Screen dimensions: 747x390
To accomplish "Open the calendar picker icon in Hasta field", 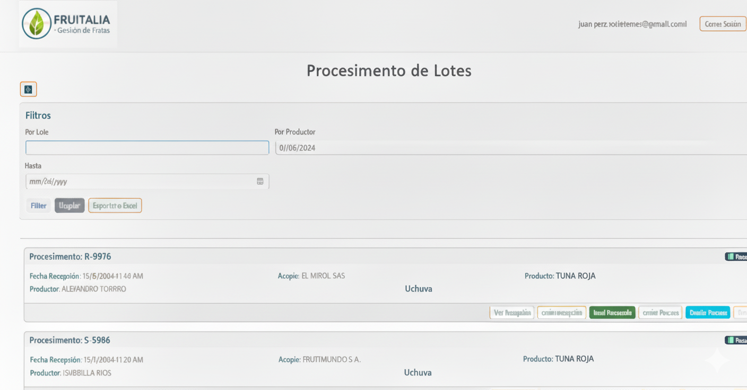I will pos(260,181).
